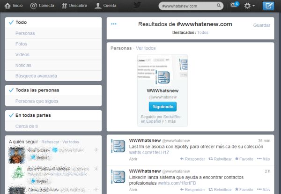Open the three-dots menu beside Resultados
The image size is (281, 194).
(x=114, y=24)
